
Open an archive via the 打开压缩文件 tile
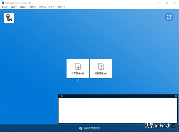point(78,69)
